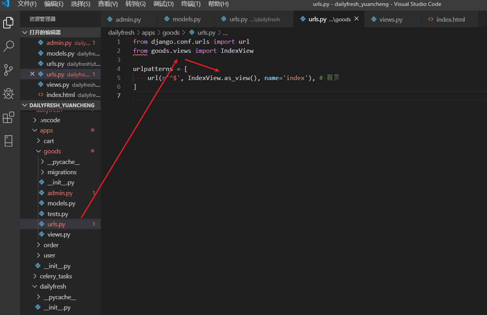The height and width of the screenshot is (315, 487).
Task: Click dailyfresh breadcrumb segment
Action: point(121,33)
